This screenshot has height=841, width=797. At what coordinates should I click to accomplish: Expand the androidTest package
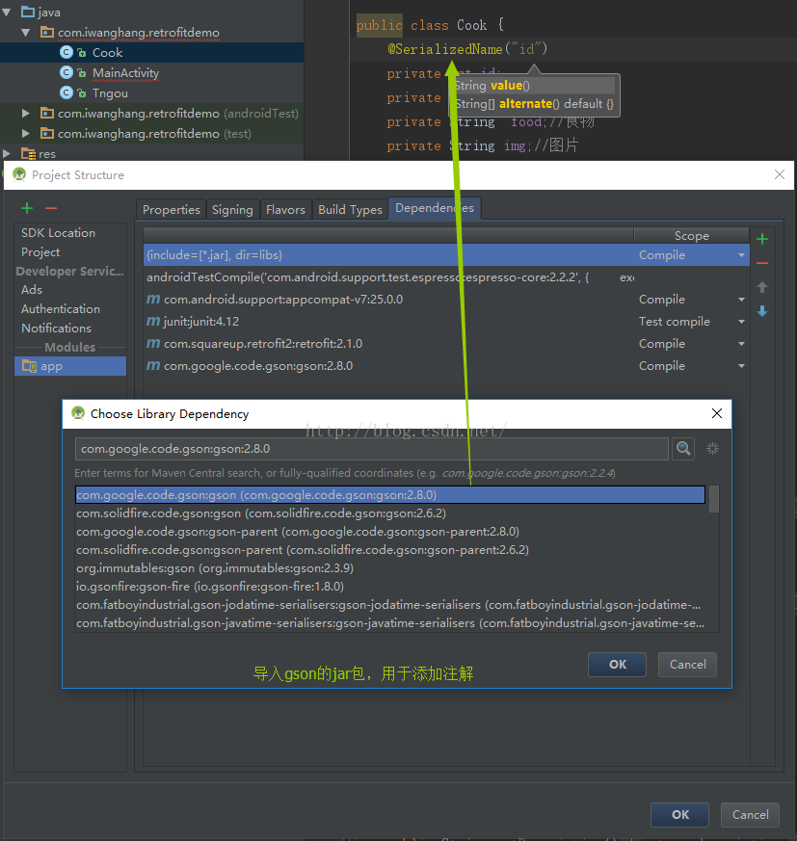point(25,113)
